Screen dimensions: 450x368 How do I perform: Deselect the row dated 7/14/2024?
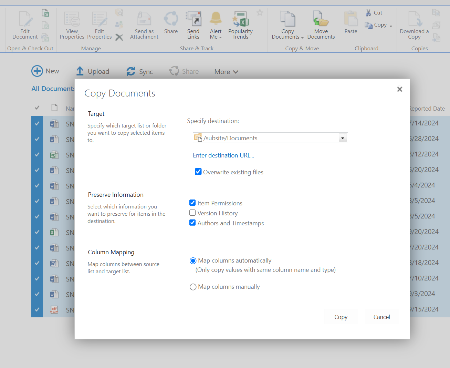tap(37, 123)
